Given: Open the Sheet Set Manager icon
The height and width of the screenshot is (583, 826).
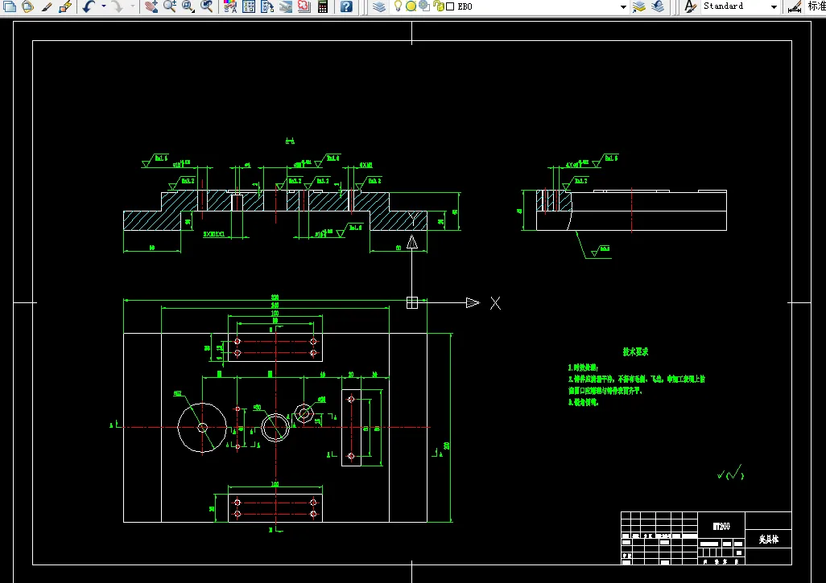Looking at the screenshot, I should click(x=286, y=6).
